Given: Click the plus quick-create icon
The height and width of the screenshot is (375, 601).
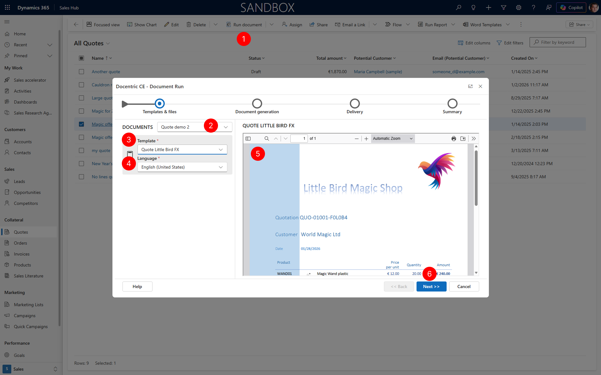Looking at the screenshot, I should pyautogui.click(x=489, y=8).
